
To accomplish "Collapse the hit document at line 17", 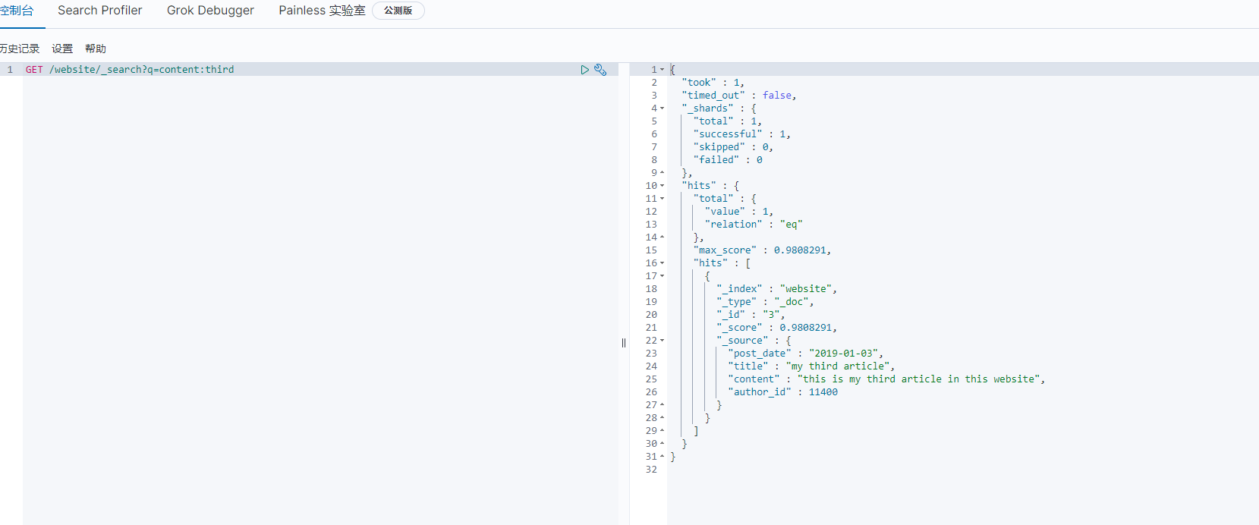I will pyautogui.click(x=662, y=276).
